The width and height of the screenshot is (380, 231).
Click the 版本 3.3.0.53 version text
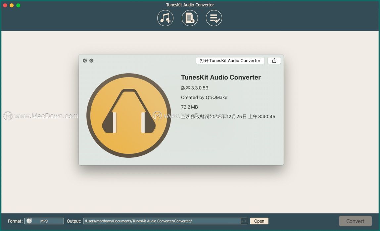[195, 88]
